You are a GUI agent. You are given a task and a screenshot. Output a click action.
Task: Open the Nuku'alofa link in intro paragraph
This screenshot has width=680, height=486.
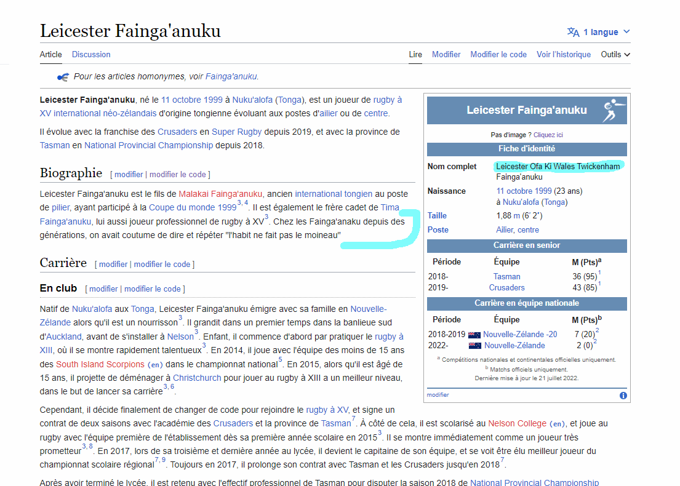[x=252, y=100]
